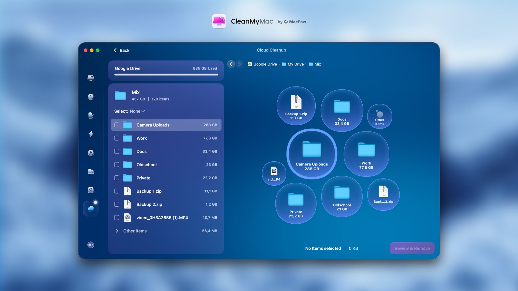Open the Protection module

point(91,115)
